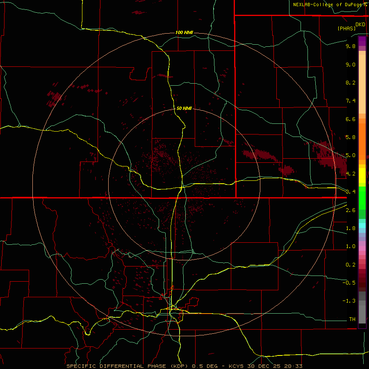Click the 1.8 value on the color scale
The image size is (369, 369).
tap(351, 228)
